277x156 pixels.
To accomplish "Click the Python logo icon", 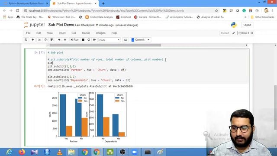I will 234,25.
